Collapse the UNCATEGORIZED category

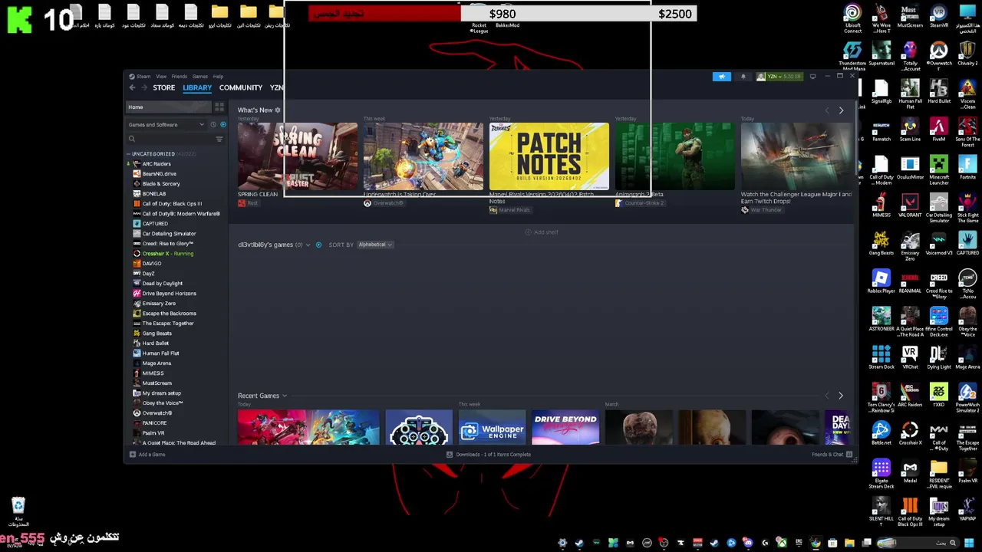pyautogui.click(x=129, y=154)
